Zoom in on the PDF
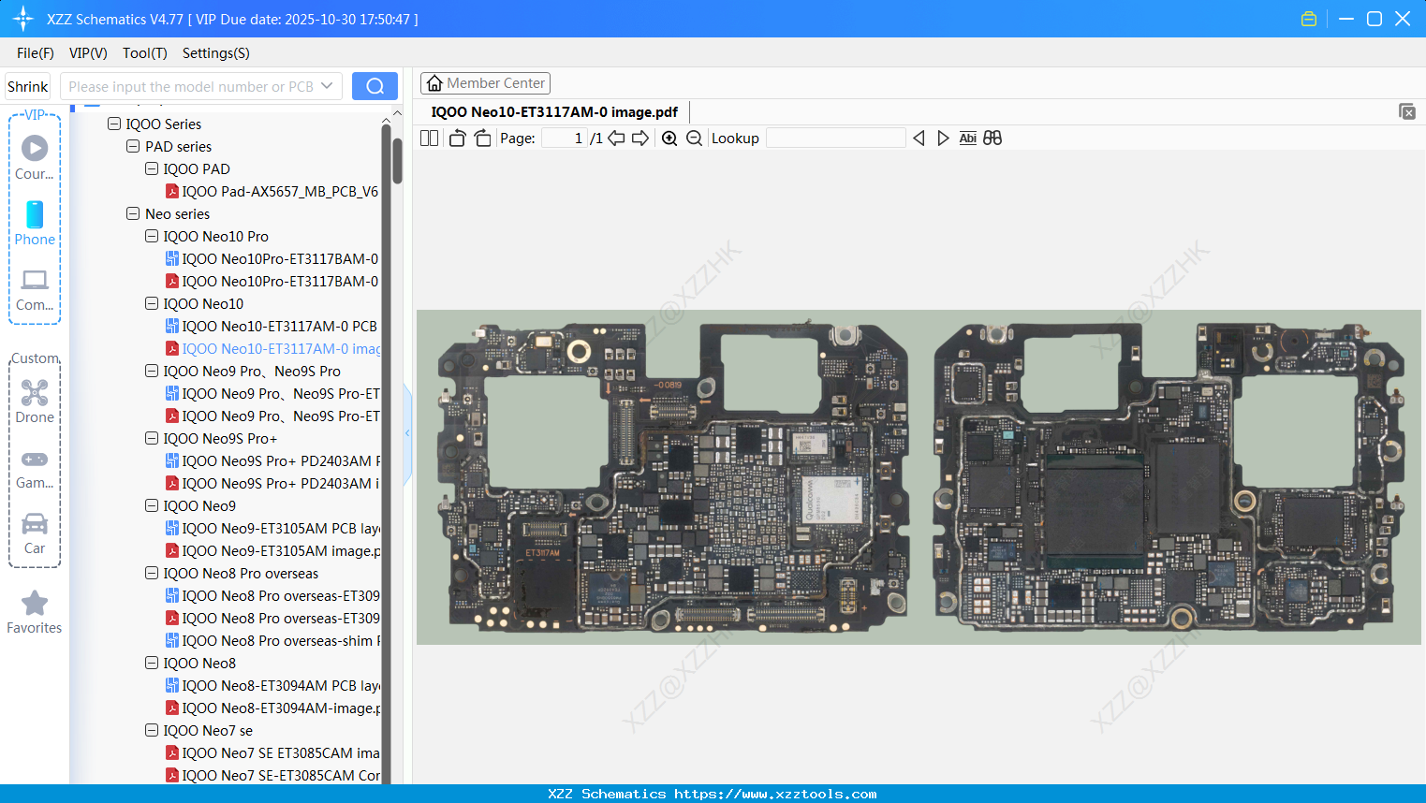The image size is (1426, 803). (669, 138)
